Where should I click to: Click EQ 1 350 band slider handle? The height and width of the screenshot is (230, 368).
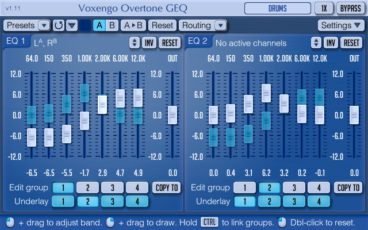[x=67, y=134]
